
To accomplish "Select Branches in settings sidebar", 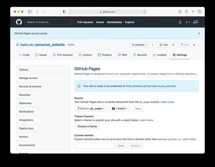I will pyautogui.click(x=43, y=95).
